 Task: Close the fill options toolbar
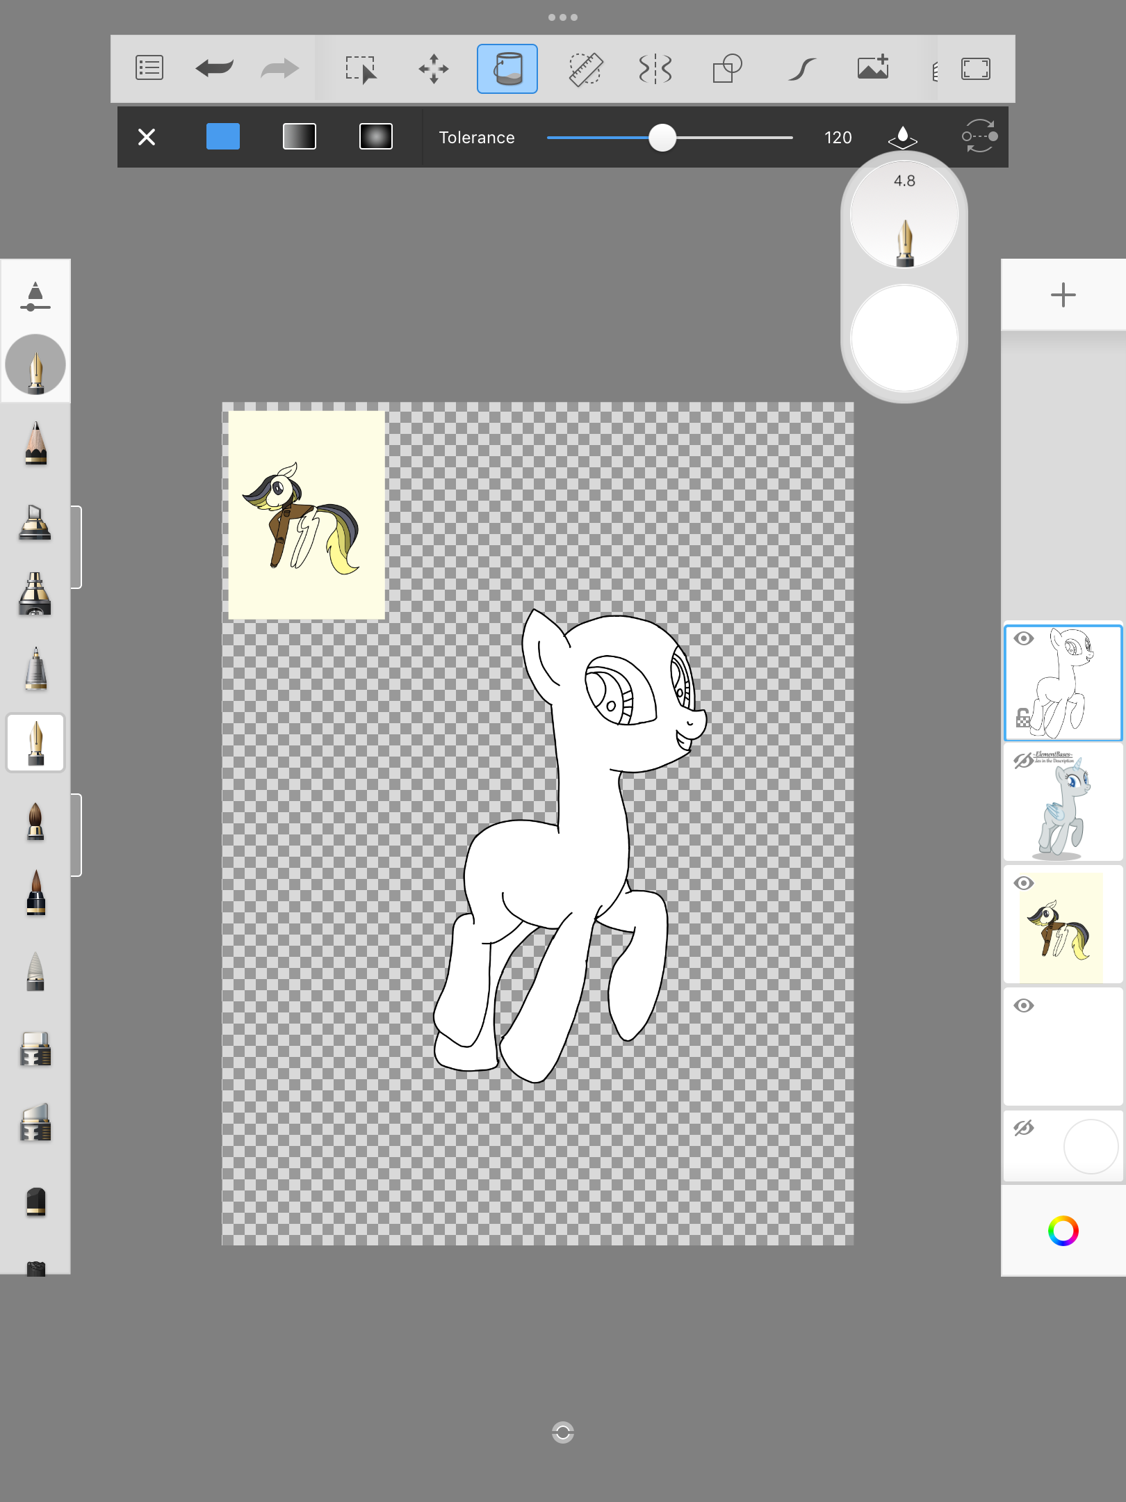pos(147,137)
